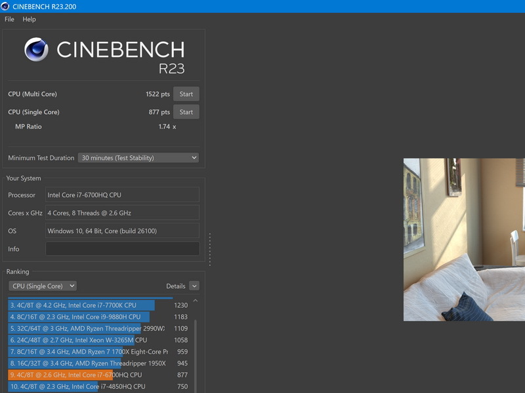Image resolution: width=525 pixels, height=393 pixels.
Task: Open the CPU (Single Core) ranking dropdown
Action: [x=43, y=286]
